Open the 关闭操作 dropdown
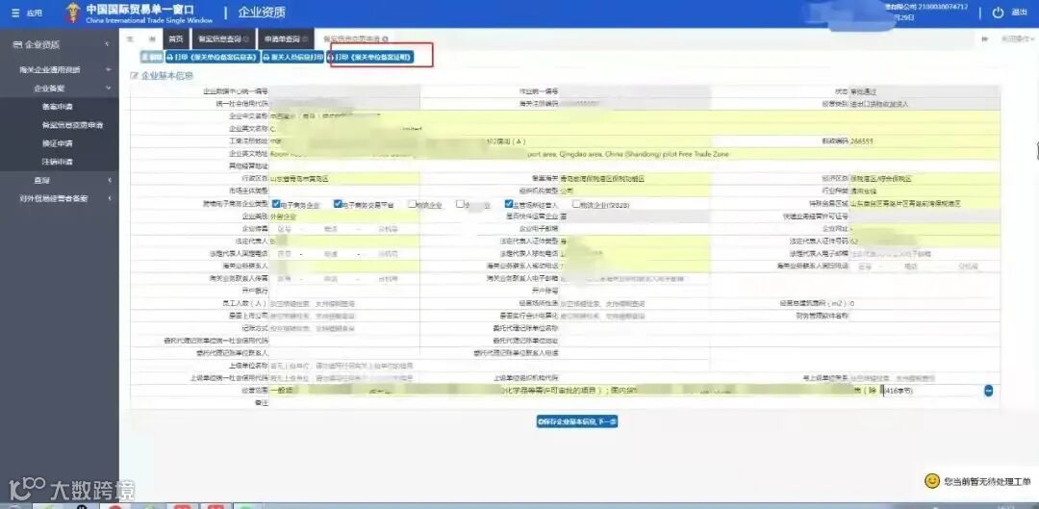Screen dimensions: 1039x509 tap(1019, 39)
